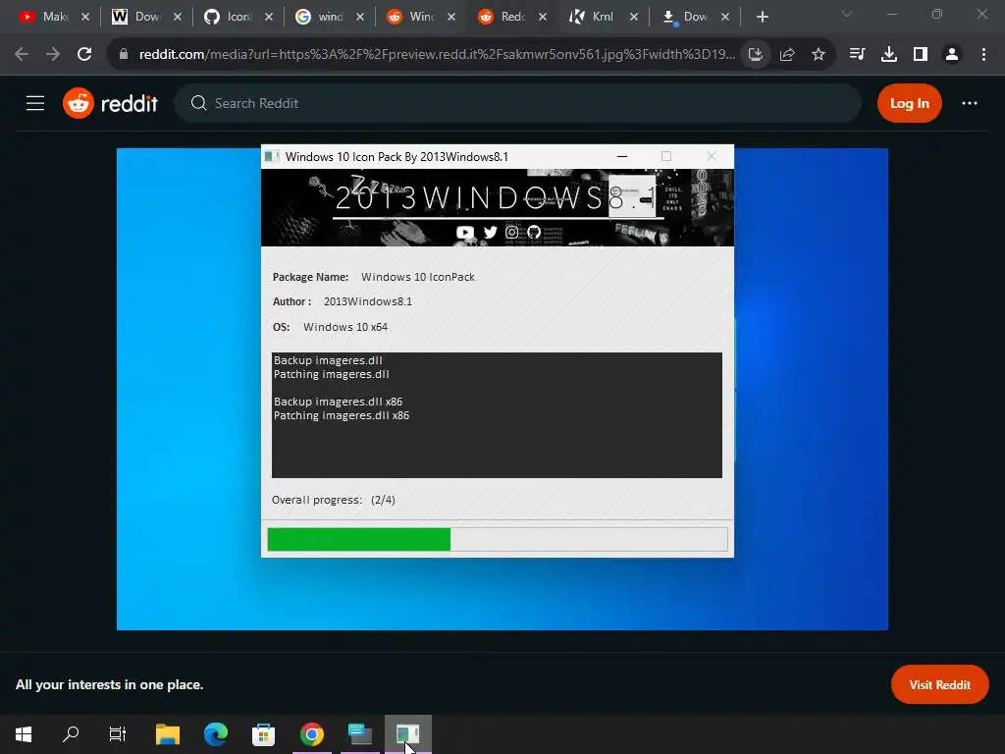Open Reddit hamburger menu

click(x=35, y=103)
